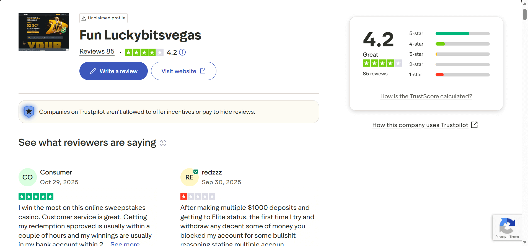Image resolution: width=528 pixels, height=246 pixels.
Task: Click external link icon after Trustpilot usage link
Action: 474,125
